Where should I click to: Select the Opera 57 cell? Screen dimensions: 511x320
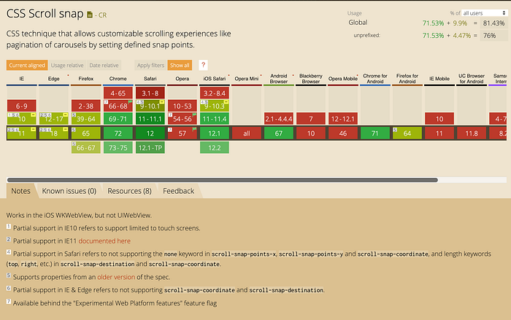click(x=182, y=133)
